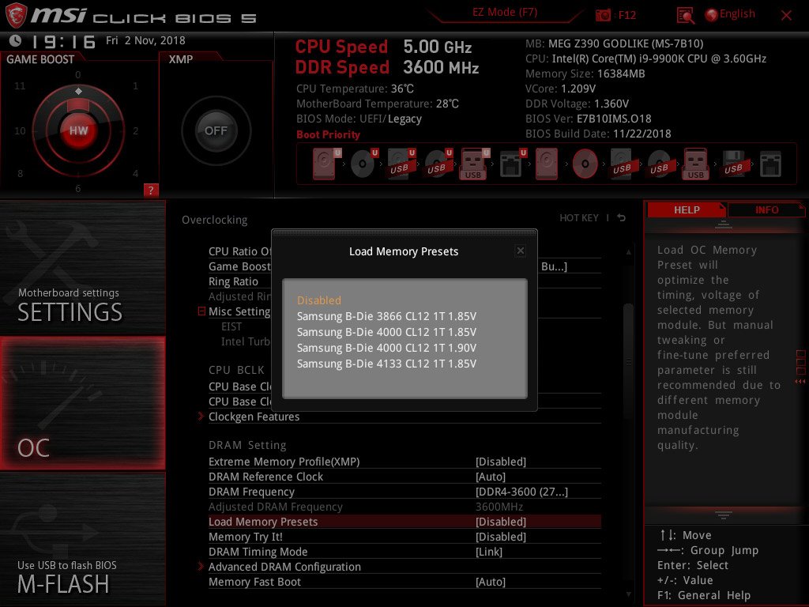This screenshot has width=809, height=607.
Task: Toggle the XMP OFF button
Action: point(216,130)
